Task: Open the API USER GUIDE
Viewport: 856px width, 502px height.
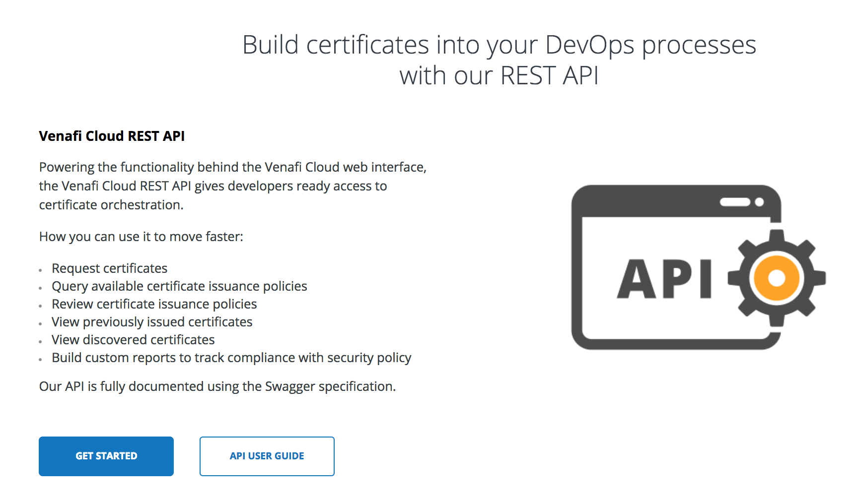Action: [x=267, y=456]
